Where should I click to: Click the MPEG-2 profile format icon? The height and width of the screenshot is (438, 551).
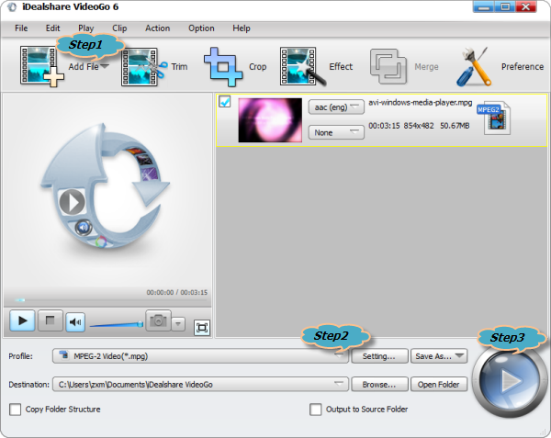click(x=64, y=354)
